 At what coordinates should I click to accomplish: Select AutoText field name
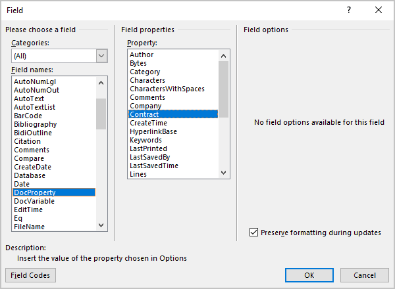[54, 99]
